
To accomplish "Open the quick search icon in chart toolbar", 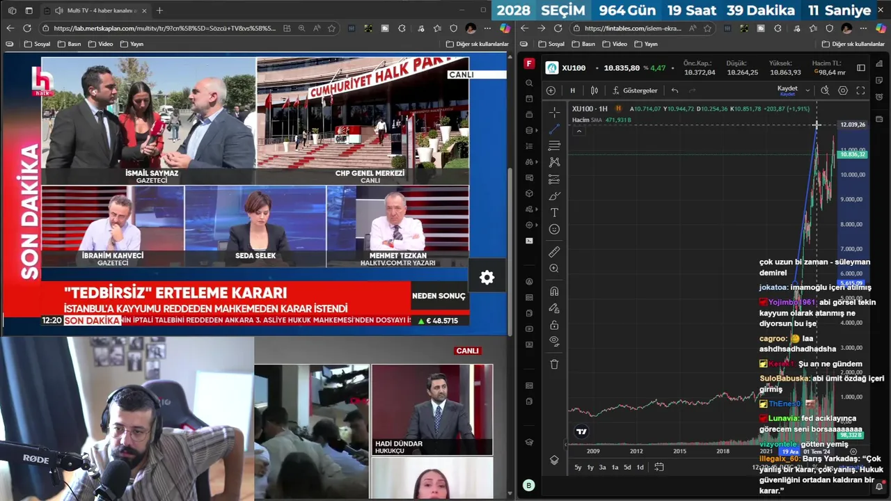I will point(825,90).
